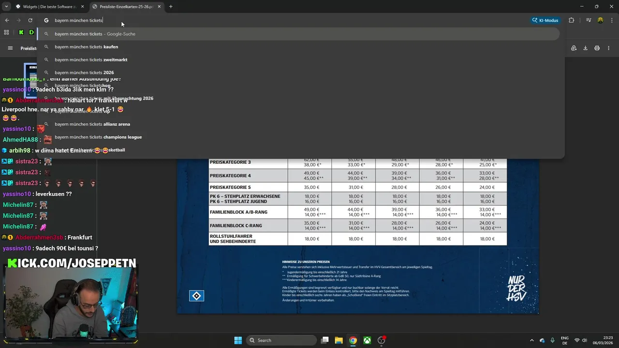Click ROLLSTUHLFAHRER UND SEHBEHINDERTE row label
This screenshot has height=348, width=619.
click(x=233, y=239)
